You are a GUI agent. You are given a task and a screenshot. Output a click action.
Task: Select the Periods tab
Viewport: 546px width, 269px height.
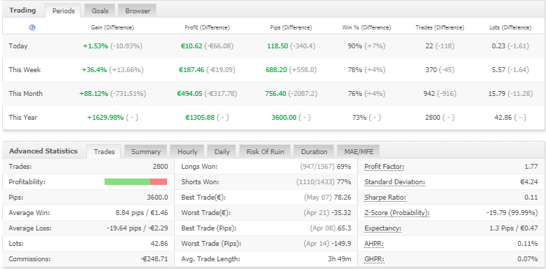point(63,11)
